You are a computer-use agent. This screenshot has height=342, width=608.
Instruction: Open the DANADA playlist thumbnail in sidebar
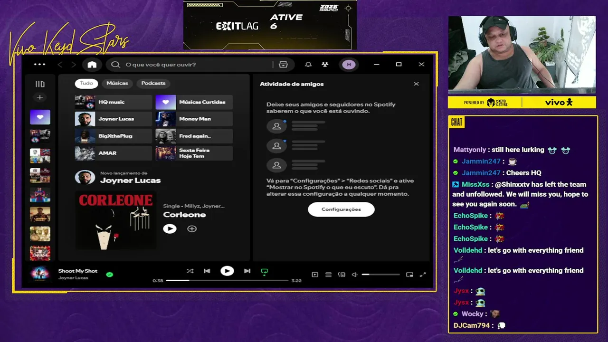(40, 253)
